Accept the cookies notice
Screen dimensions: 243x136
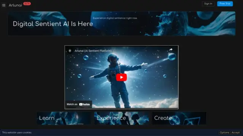[x=235, y=133]
